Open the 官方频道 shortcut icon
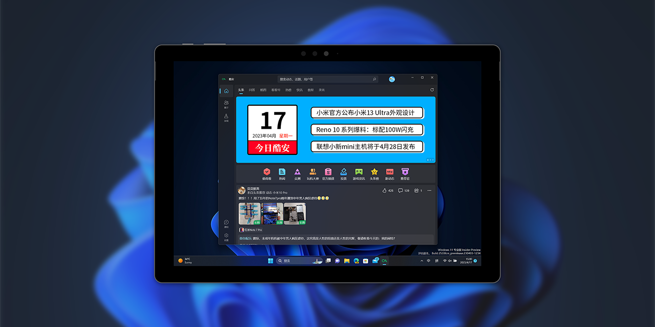 click(x=328, y=172)
